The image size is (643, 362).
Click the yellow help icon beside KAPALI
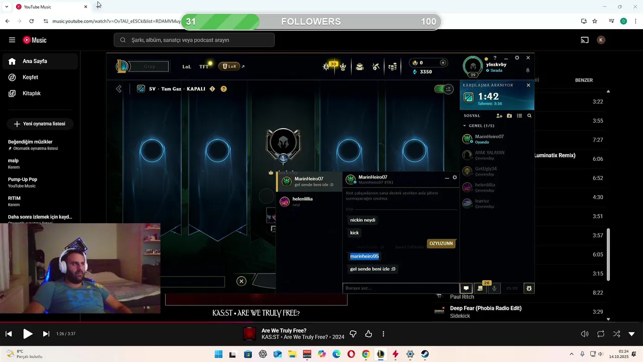pyautogui.click(x=224, y=89)
